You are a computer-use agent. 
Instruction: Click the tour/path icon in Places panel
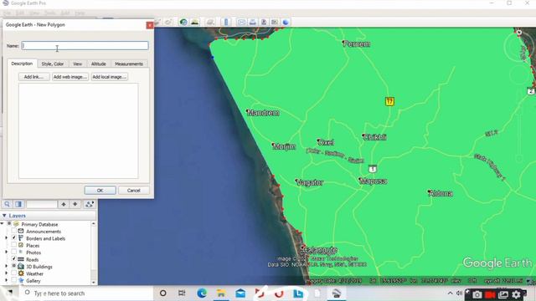tap(90, 204)
